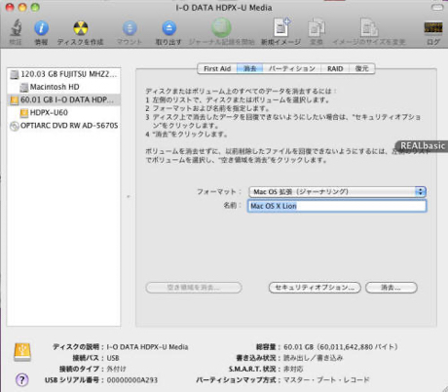Click the total capacity 60.01 GB value
Screen dimensions: 448x392
coord(341,347)
